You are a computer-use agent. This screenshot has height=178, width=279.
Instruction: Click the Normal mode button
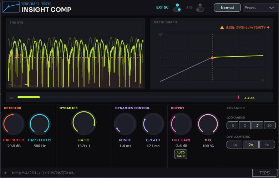227,7
